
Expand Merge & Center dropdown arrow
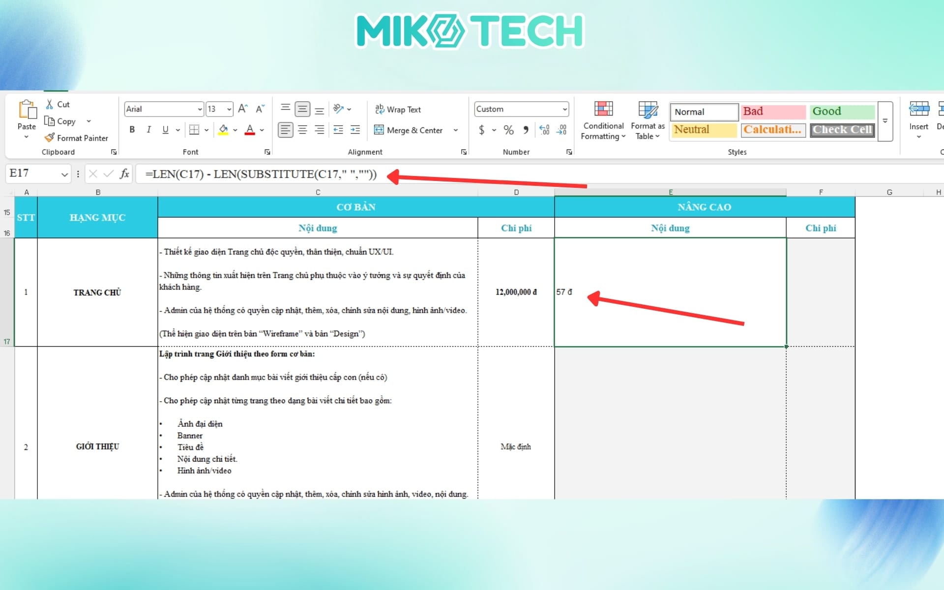tap(456, 130)
